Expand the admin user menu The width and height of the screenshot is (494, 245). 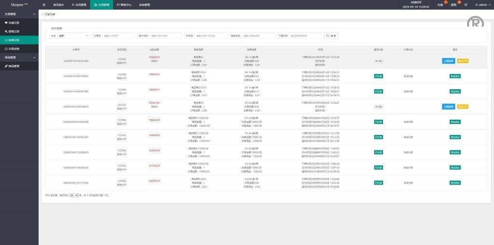pyautogui.click(x=482, y=5)
